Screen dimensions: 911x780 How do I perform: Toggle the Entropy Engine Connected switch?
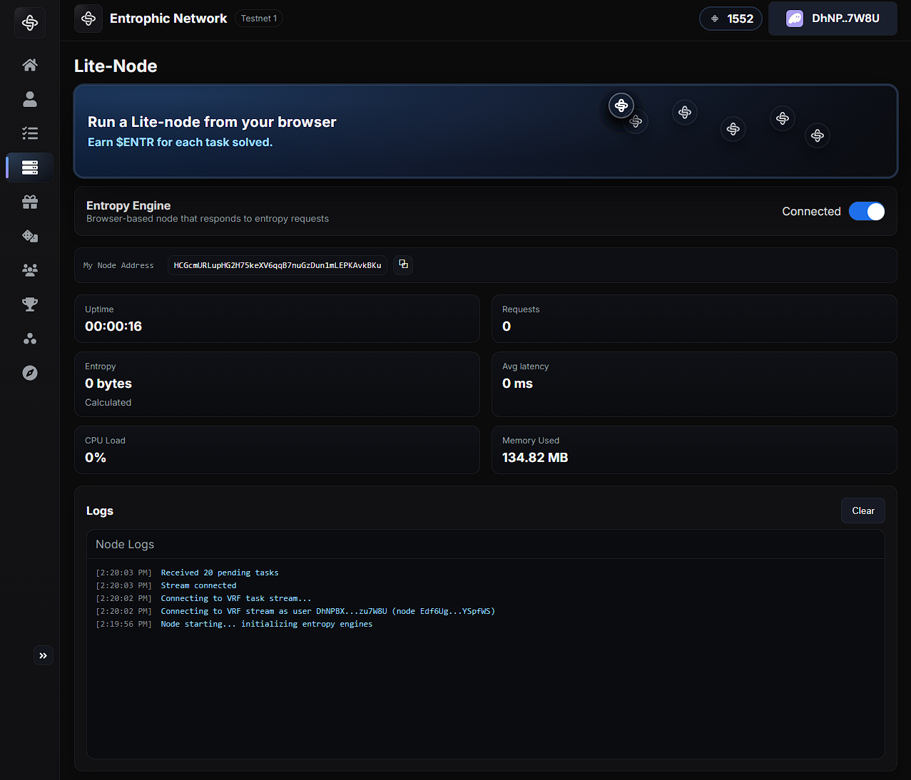point(866,212)
